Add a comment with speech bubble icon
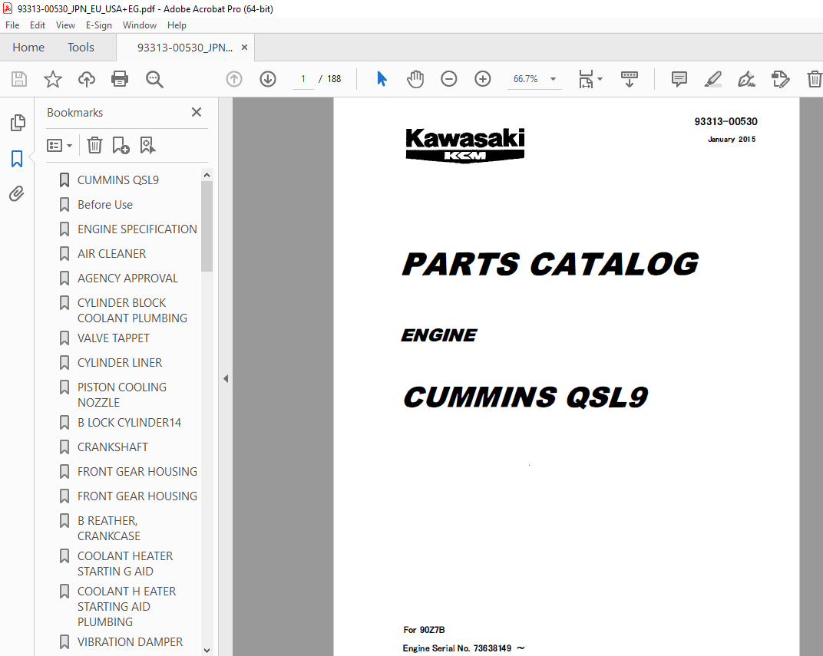Viewport: 823px width, 656px height. coord(679,79)
